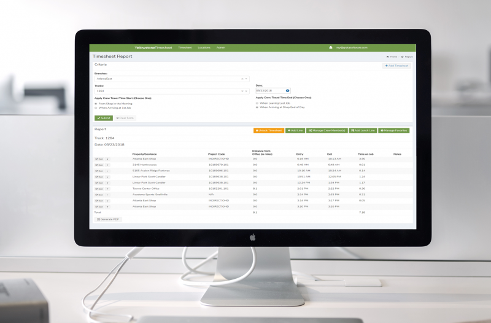Click the Home breadcrumb link

[392, 56]
